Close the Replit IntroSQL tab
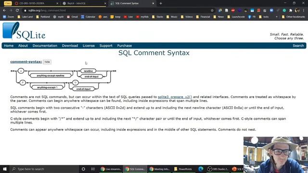The width and height of the screenshot is (308, 173). [x=105, y=3]
